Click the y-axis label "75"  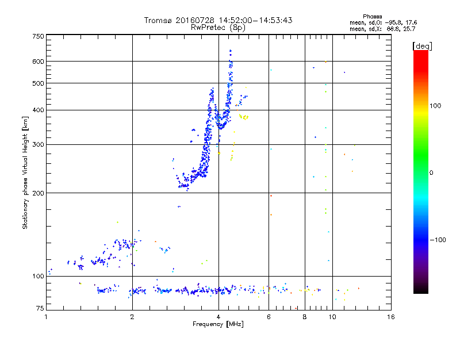coord(40,308)
